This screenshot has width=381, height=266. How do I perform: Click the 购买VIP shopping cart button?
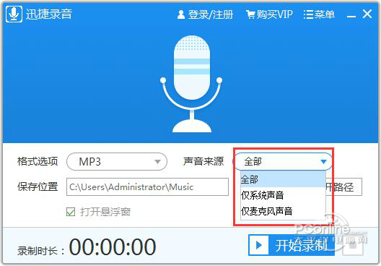point(269,14)
